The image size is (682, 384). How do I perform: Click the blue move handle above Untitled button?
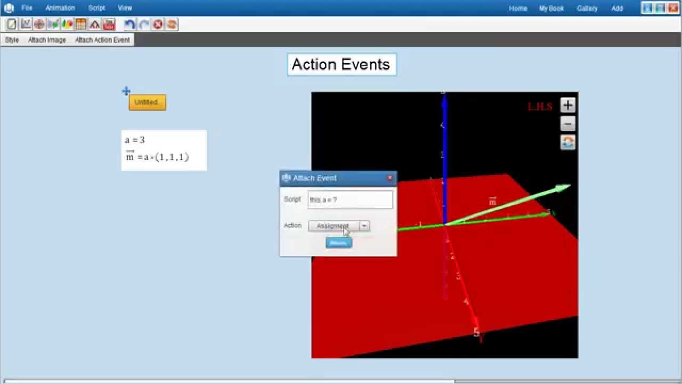pos(126,91)
